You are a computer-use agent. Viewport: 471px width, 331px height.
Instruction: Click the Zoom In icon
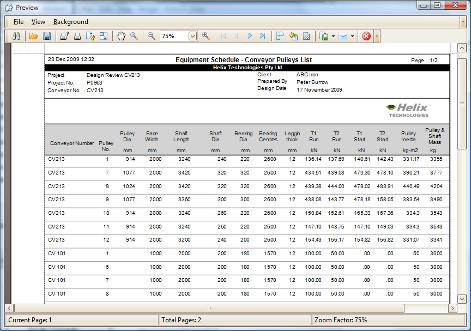(x=206, y=36)
